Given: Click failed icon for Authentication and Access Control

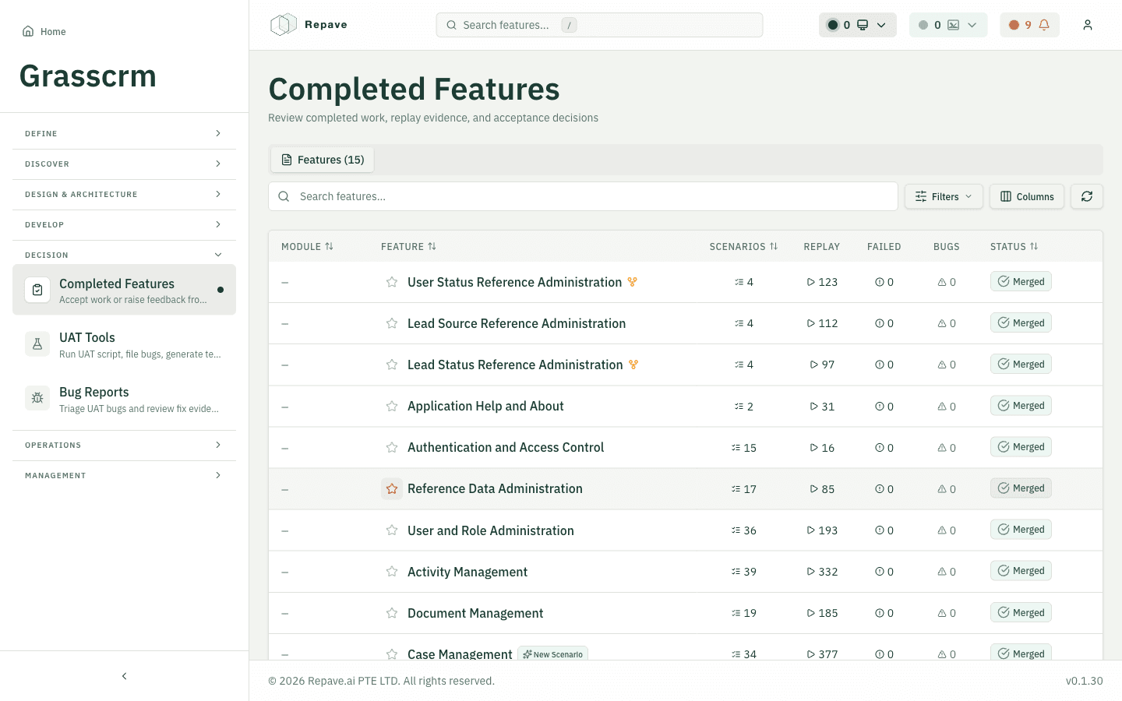Looking at the screenshot, I should [x=879, y=448].
